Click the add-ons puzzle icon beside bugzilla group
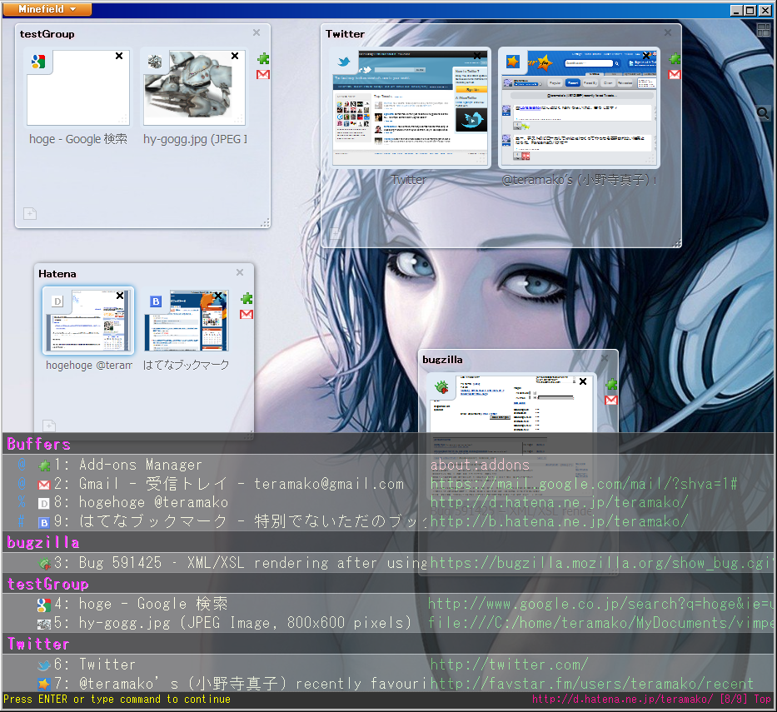The image size is (777, 712). tap(611, 385)
